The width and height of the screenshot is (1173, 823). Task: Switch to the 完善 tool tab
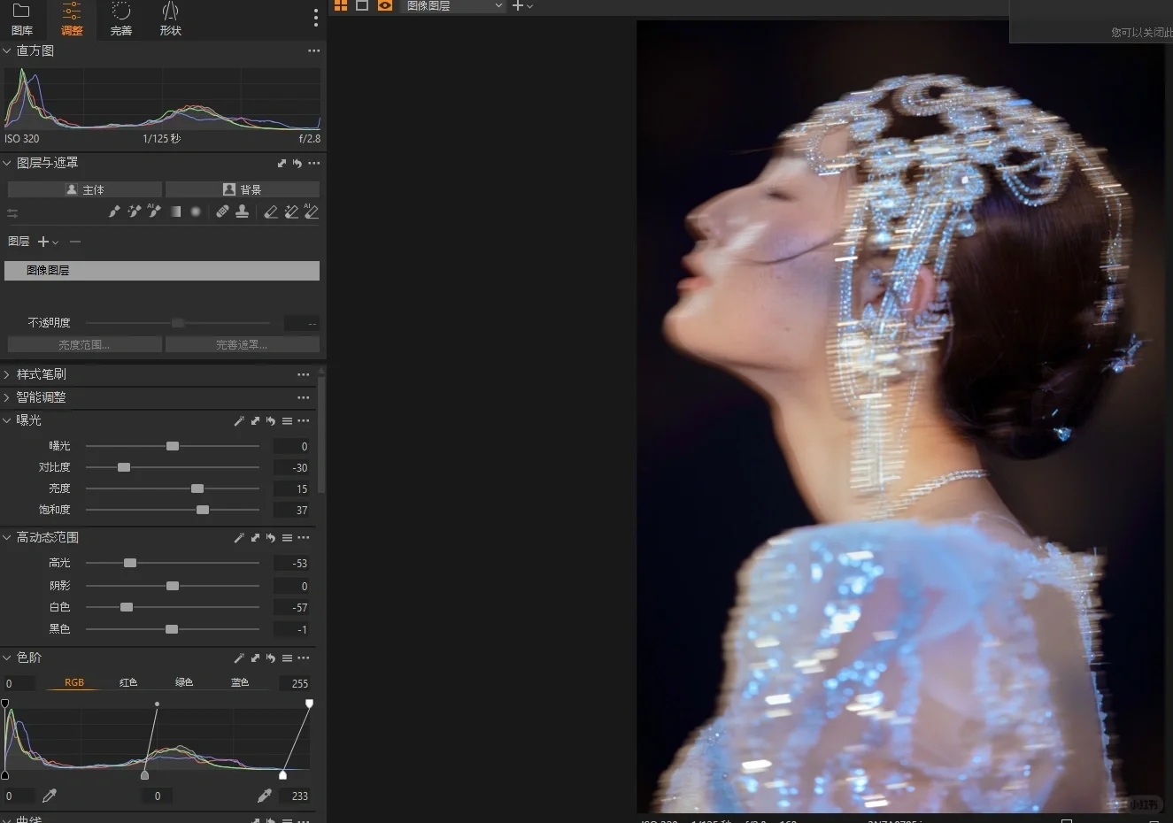point(121,19)
